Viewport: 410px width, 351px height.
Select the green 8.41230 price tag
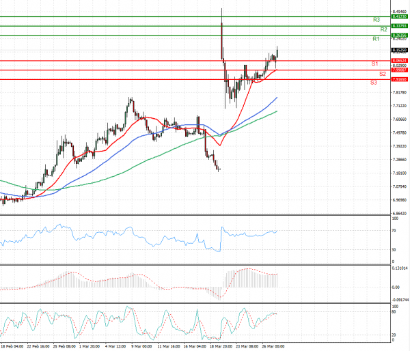400,16
